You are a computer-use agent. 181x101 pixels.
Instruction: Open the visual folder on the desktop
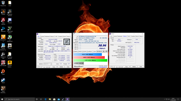click(x=10, y=3)
